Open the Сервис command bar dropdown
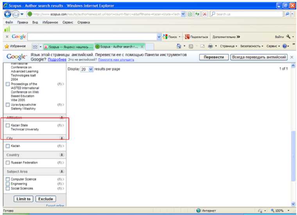 pos(273,46)
